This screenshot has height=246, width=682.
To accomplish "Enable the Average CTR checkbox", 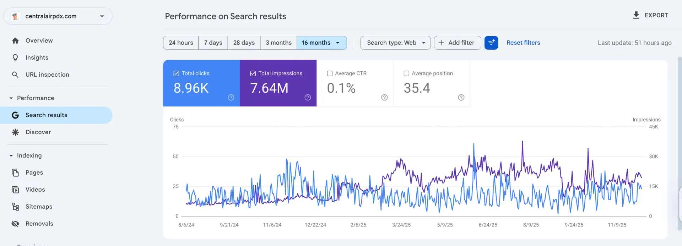I will (330, 73).
